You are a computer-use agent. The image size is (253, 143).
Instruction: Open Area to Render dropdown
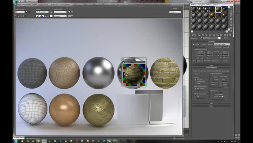(x=20, y=12)
